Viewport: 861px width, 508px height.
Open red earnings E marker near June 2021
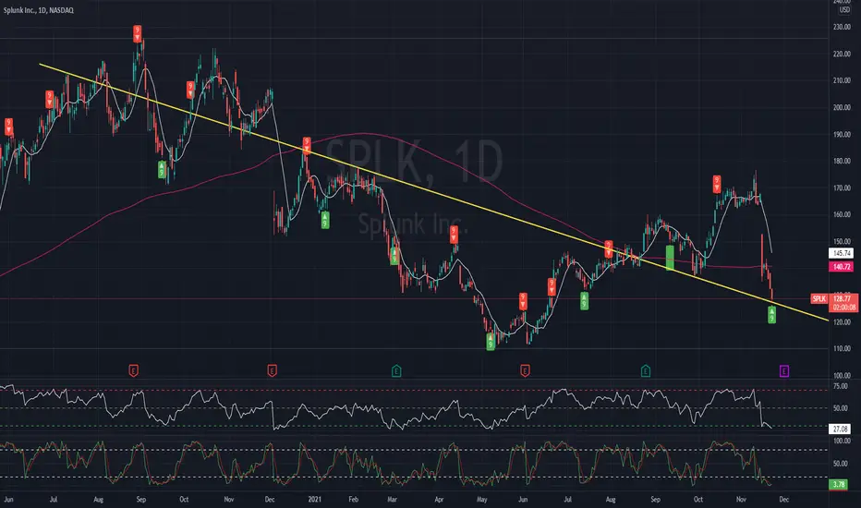click(x=525, y=371)
